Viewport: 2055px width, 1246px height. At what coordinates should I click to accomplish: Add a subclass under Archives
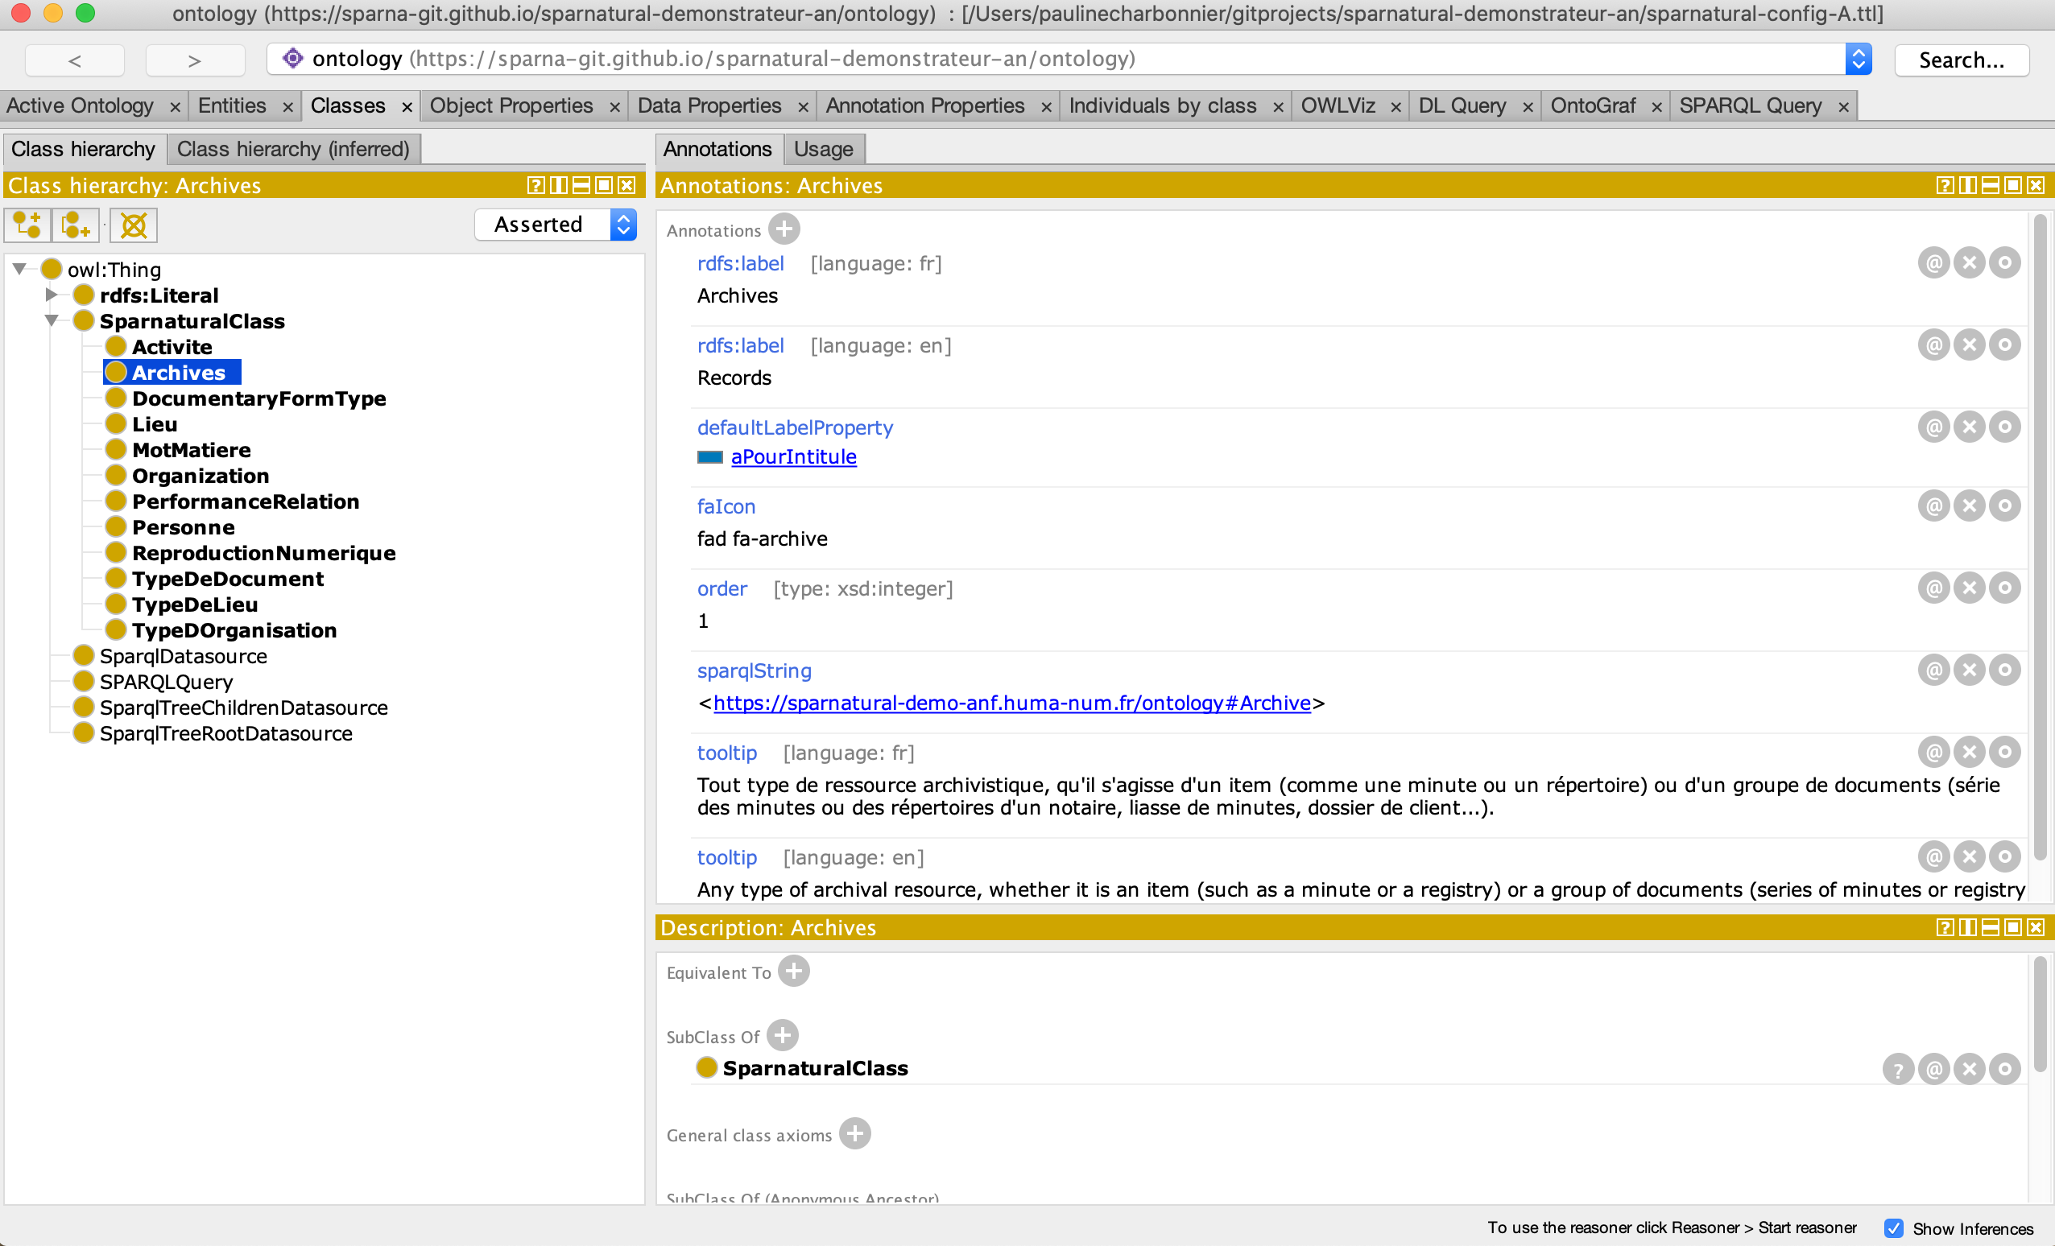[x=27, y=225]
